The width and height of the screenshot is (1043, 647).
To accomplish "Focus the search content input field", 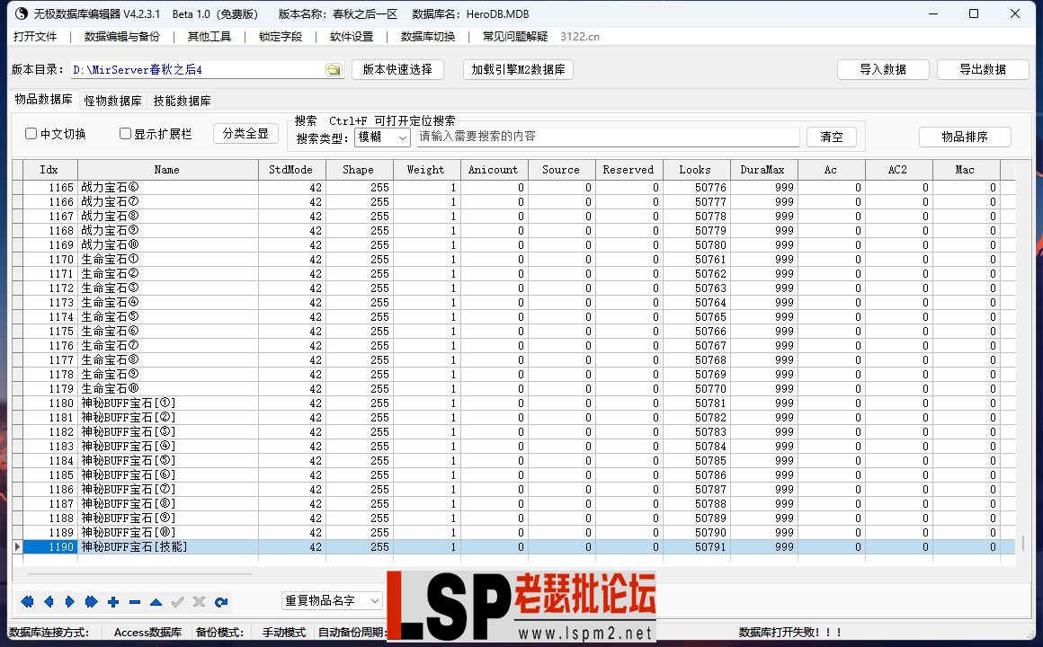I will point(608,137).
